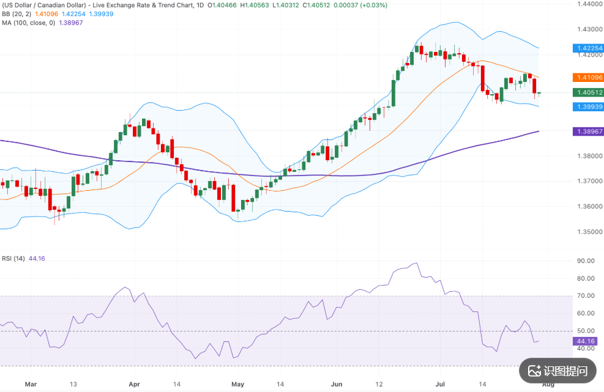Click the Apr date on time axis
Viewport: 604px width, 392px height.
click(x=134, y=384)
